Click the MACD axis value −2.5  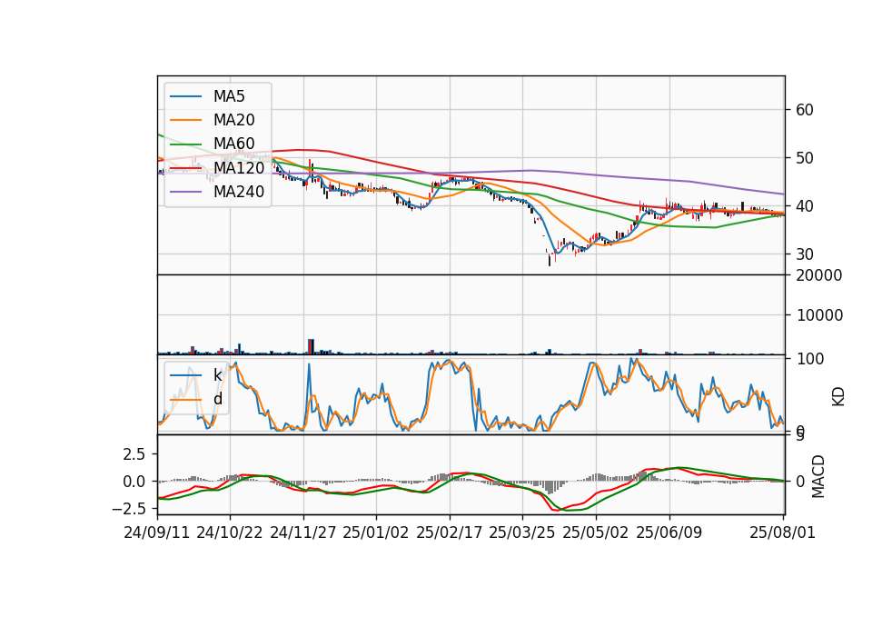point(128,509)
